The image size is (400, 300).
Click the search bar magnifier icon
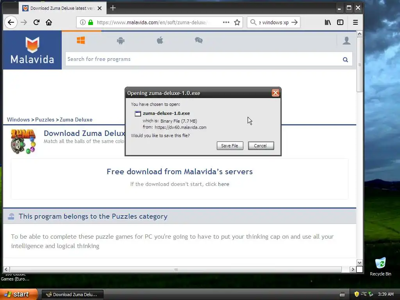(x=253, y=22)
